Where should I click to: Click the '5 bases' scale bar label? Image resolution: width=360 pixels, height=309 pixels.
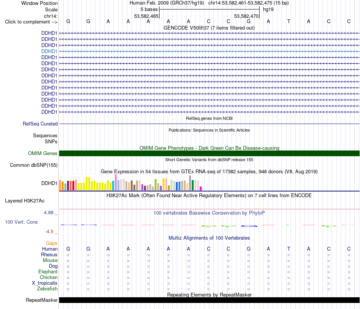pyautogui.click(x=149, y=9)
